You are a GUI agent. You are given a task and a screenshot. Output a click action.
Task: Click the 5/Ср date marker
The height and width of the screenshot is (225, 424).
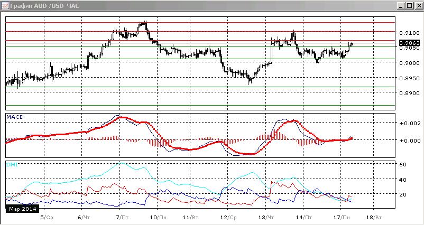45,217
